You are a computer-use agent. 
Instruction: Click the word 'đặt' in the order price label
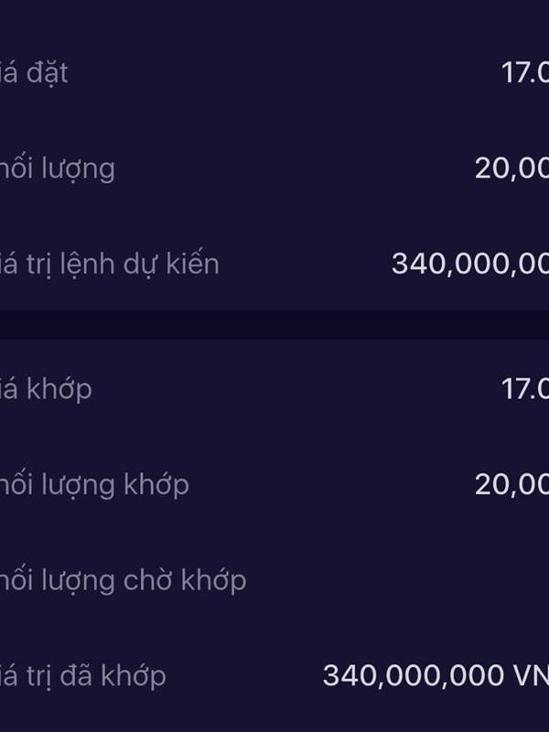coord(48,73)
